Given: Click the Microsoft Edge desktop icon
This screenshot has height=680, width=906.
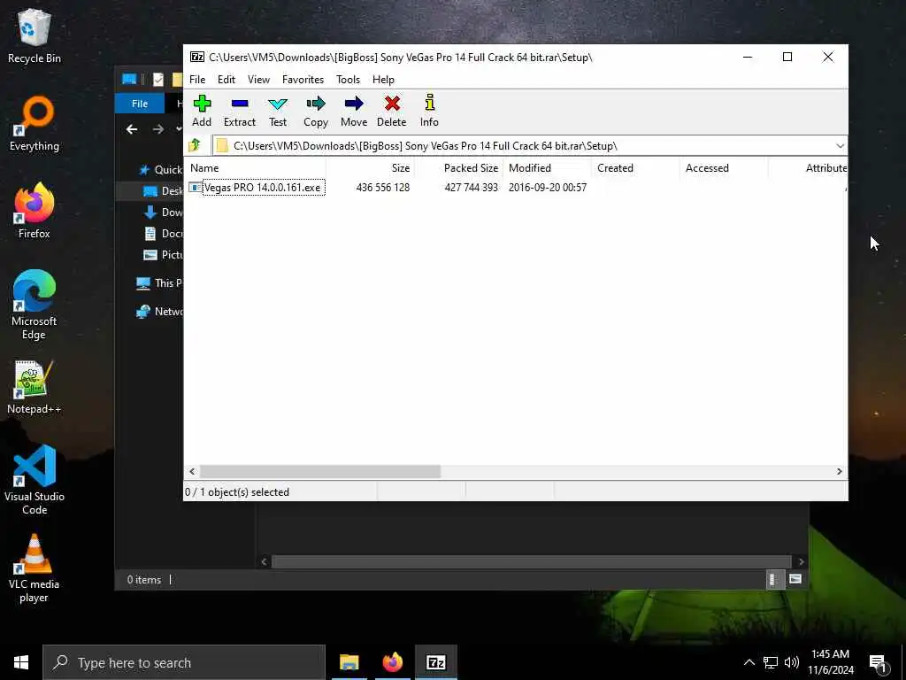Looking at the screenshot, I should [x=35, y=305].
